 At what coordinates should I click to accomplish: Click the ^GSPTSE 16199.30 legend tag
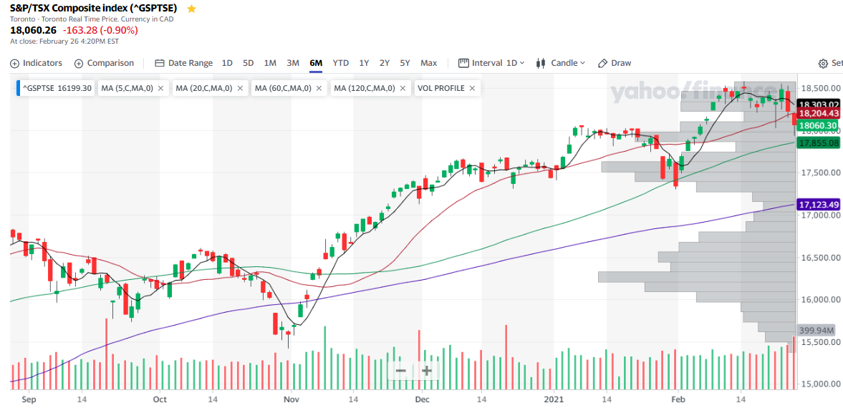tap(55, 88)
